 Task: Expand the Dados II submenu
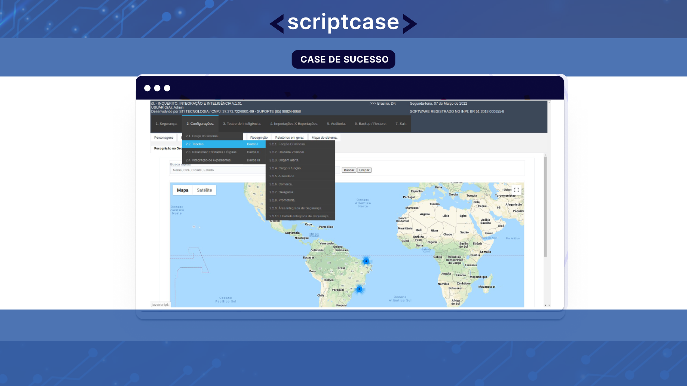click(254, 152)
